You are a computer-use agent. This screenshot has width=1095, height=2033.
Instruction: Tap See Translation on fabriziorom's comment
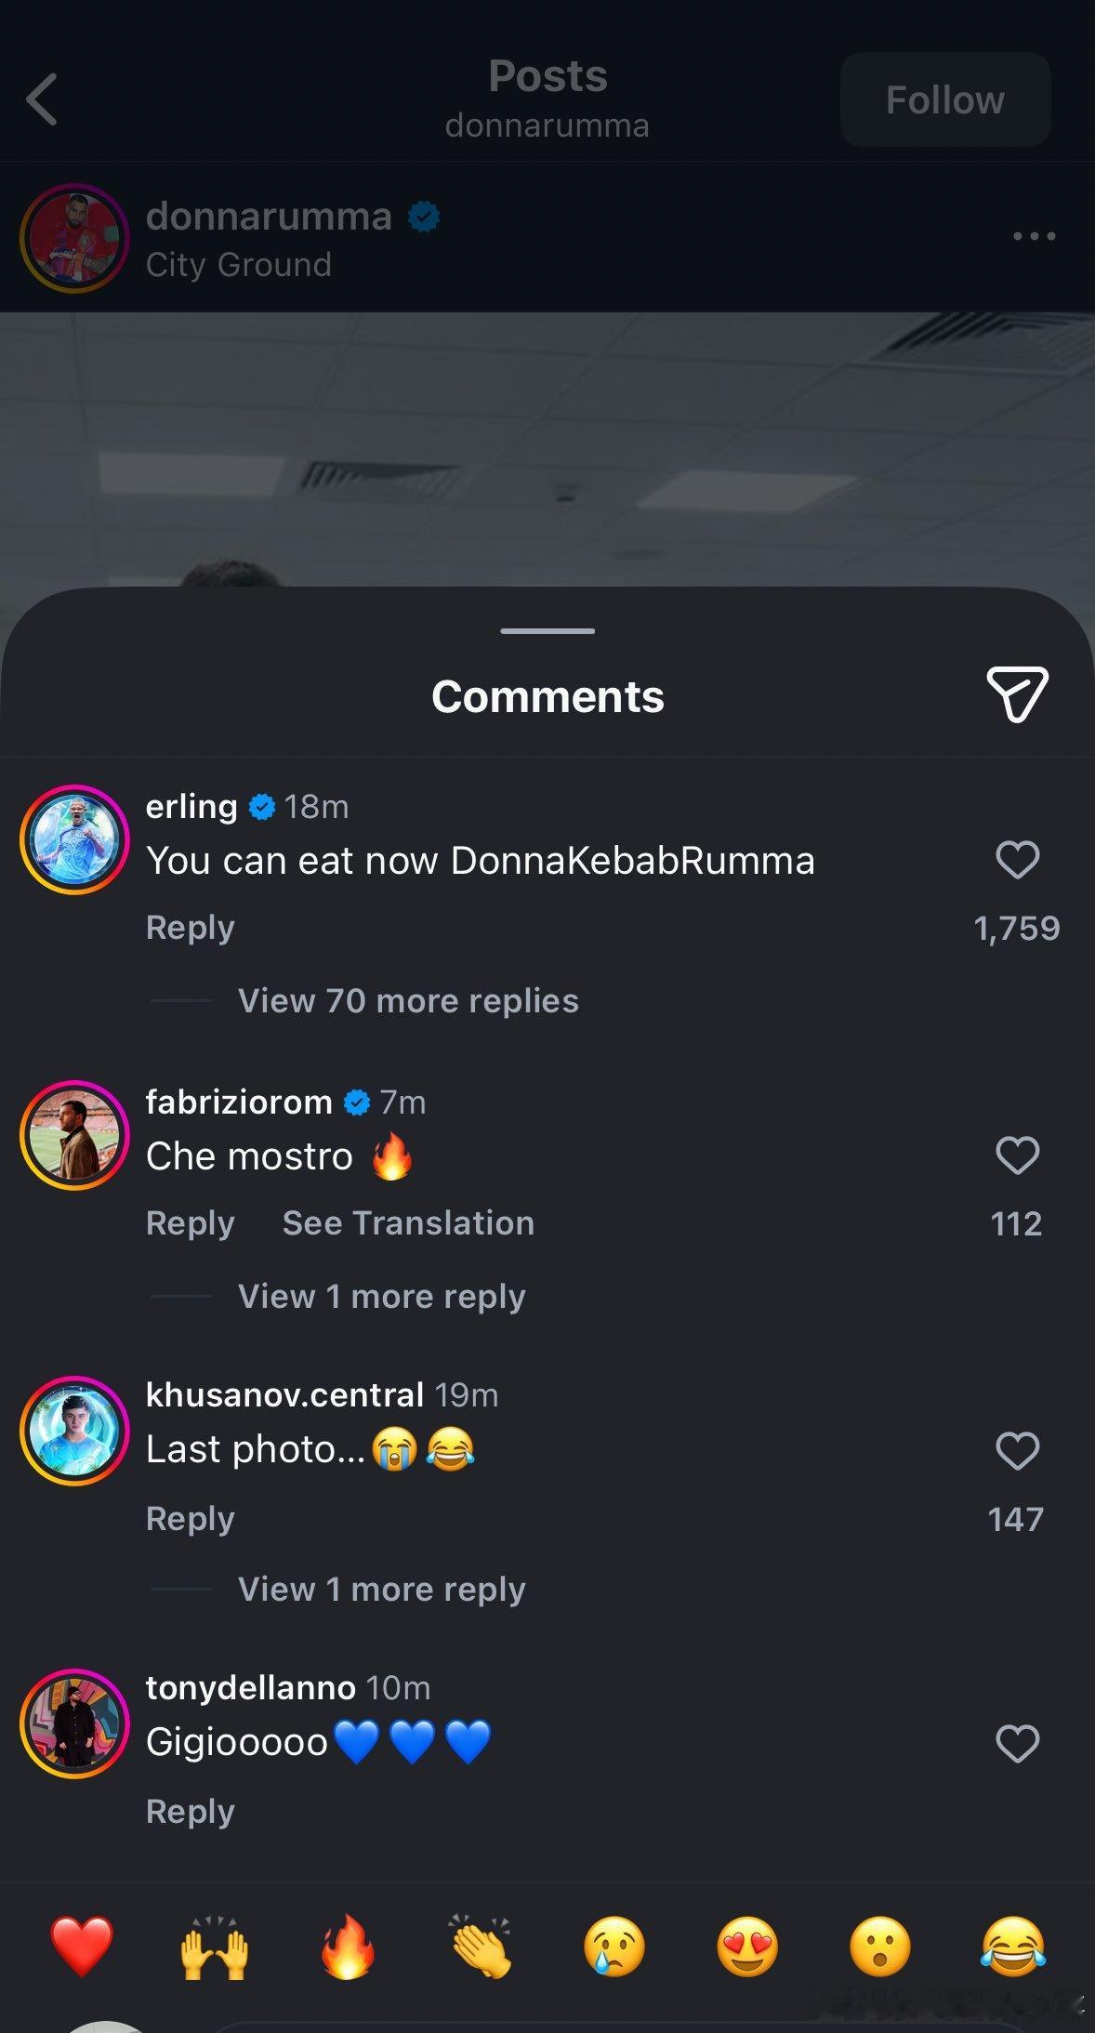(408, 1223)
